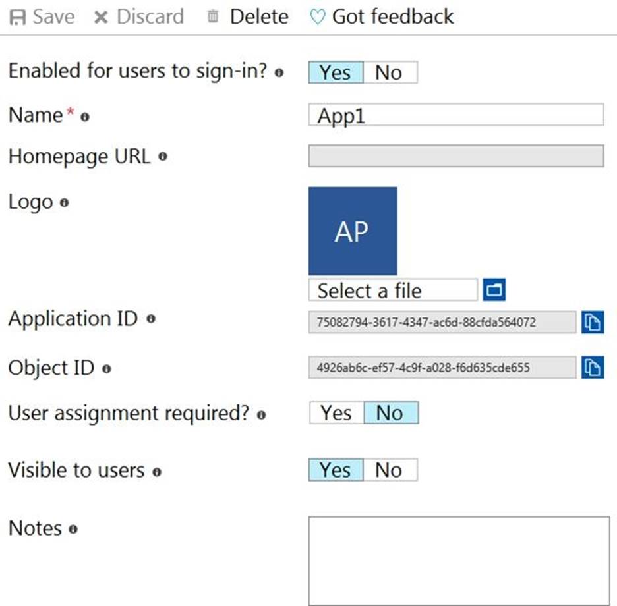The width and height of the screenshot is (617, 606).
Task: Click the folder browse icon for logo
Action: click(x=494, y=290)
